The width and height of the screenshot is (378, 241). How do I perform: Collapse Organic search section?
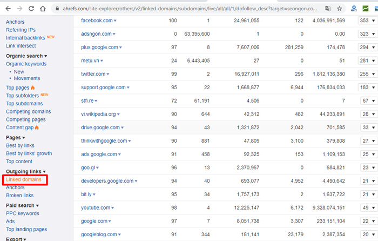[26, 56]
